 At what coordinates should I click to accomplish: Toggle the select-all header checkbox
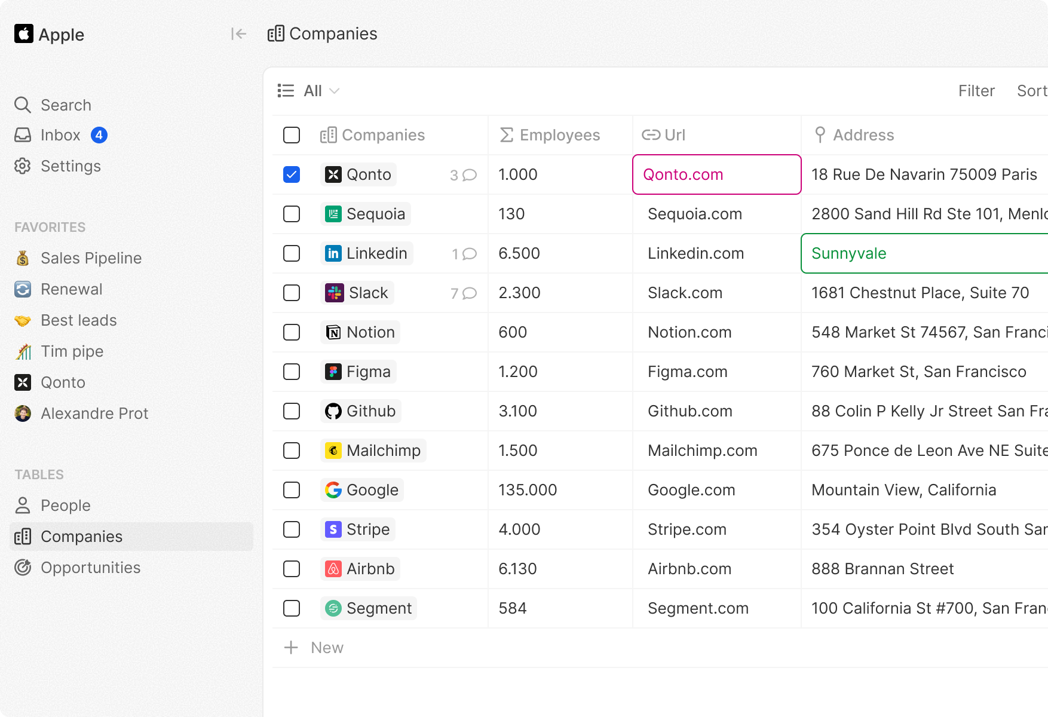point(292,135)
